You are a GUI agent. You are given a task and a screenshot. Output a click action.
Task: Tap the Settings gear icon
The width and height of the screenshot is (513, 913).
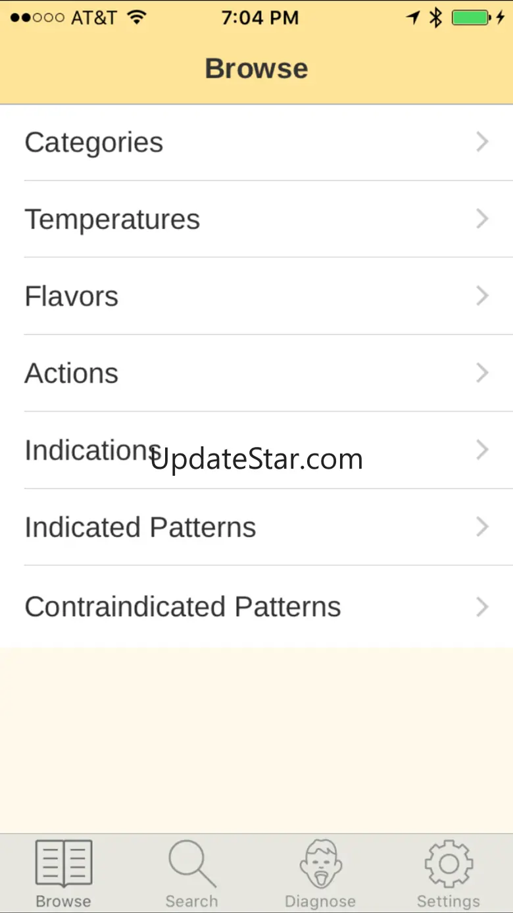449,863
